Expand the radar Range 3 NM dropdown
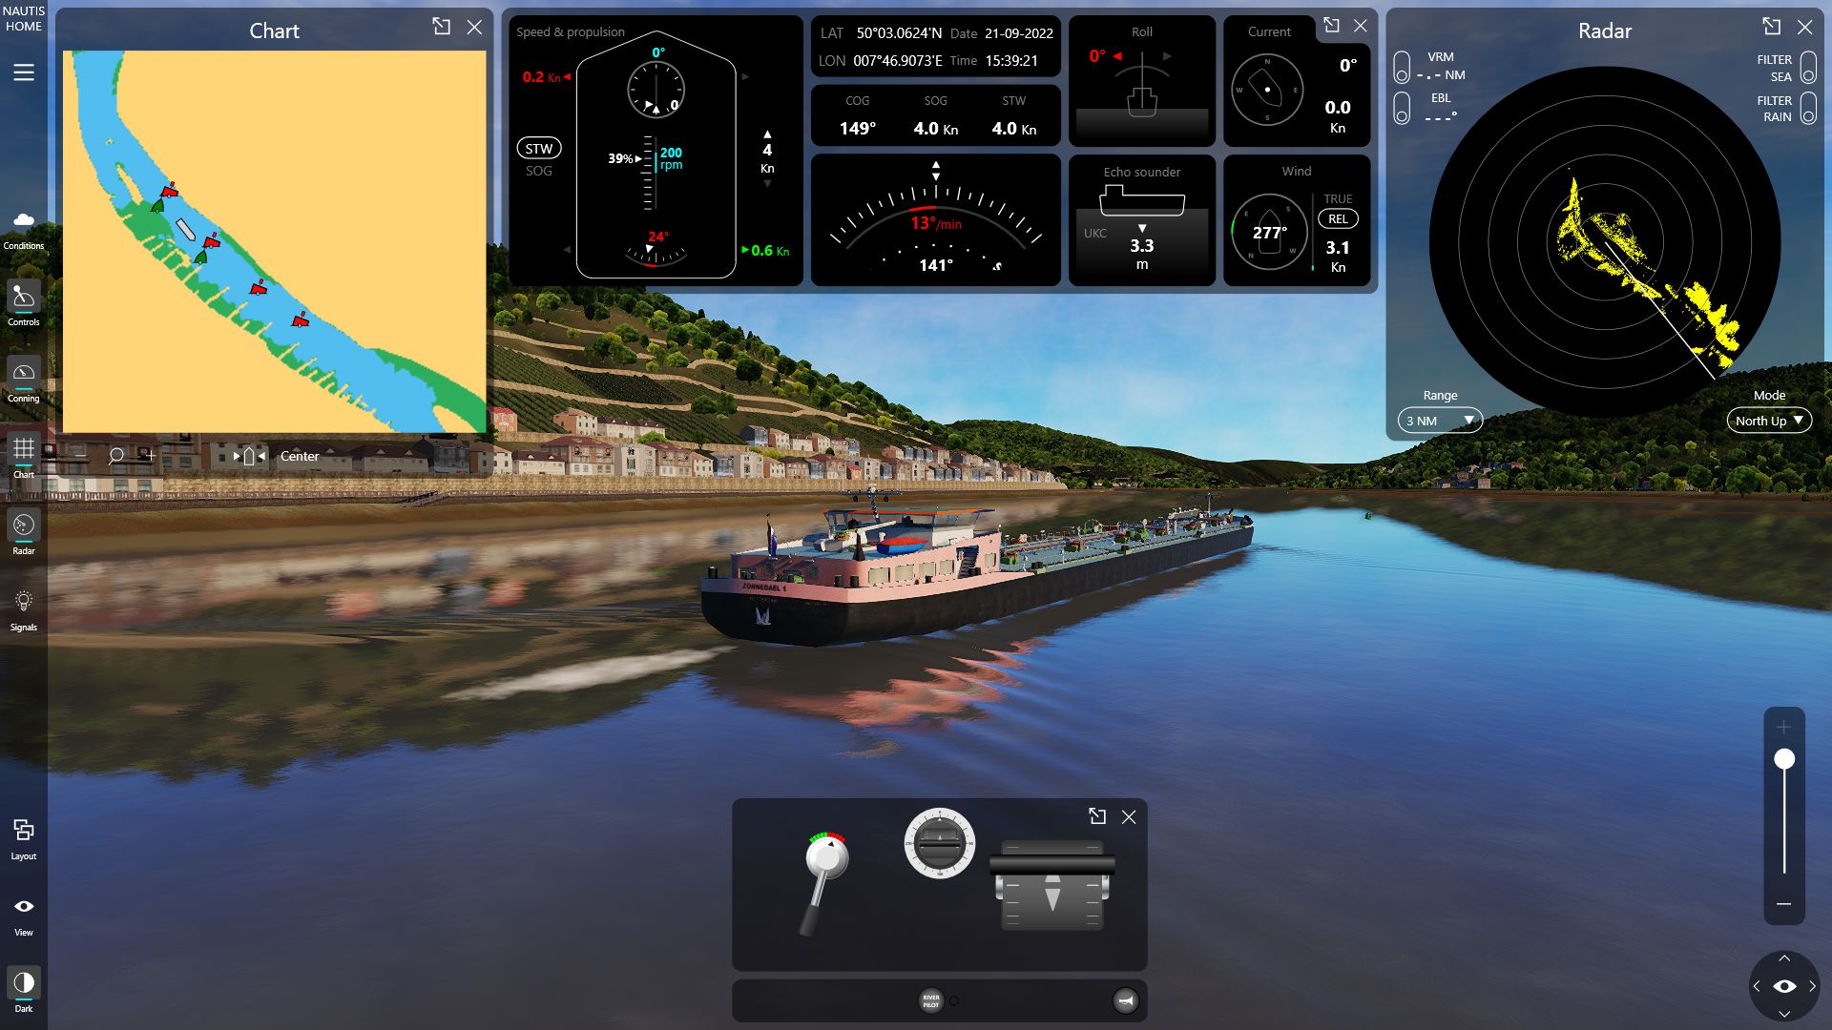The image size is (1832, 1030). coord(1439,421)
